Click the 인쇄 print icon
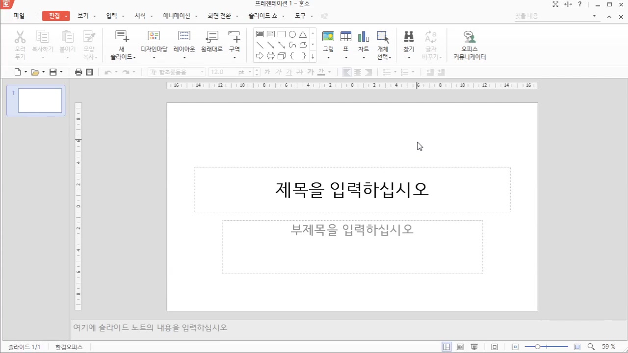Image resolution: width=628 pixels, height=353 pixels. click(78, 72)
